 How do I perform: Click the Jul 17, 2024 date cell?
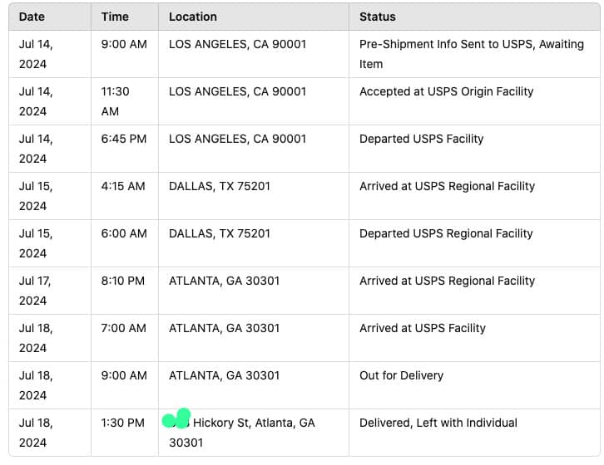[x=36, y=290]
